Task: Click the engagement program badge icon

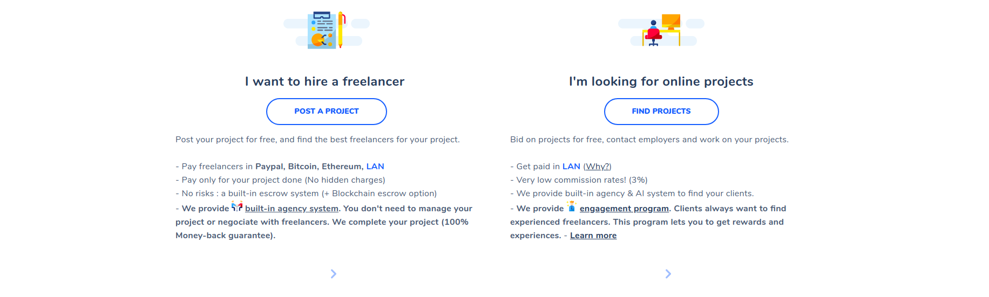Action: click(572, 206)
